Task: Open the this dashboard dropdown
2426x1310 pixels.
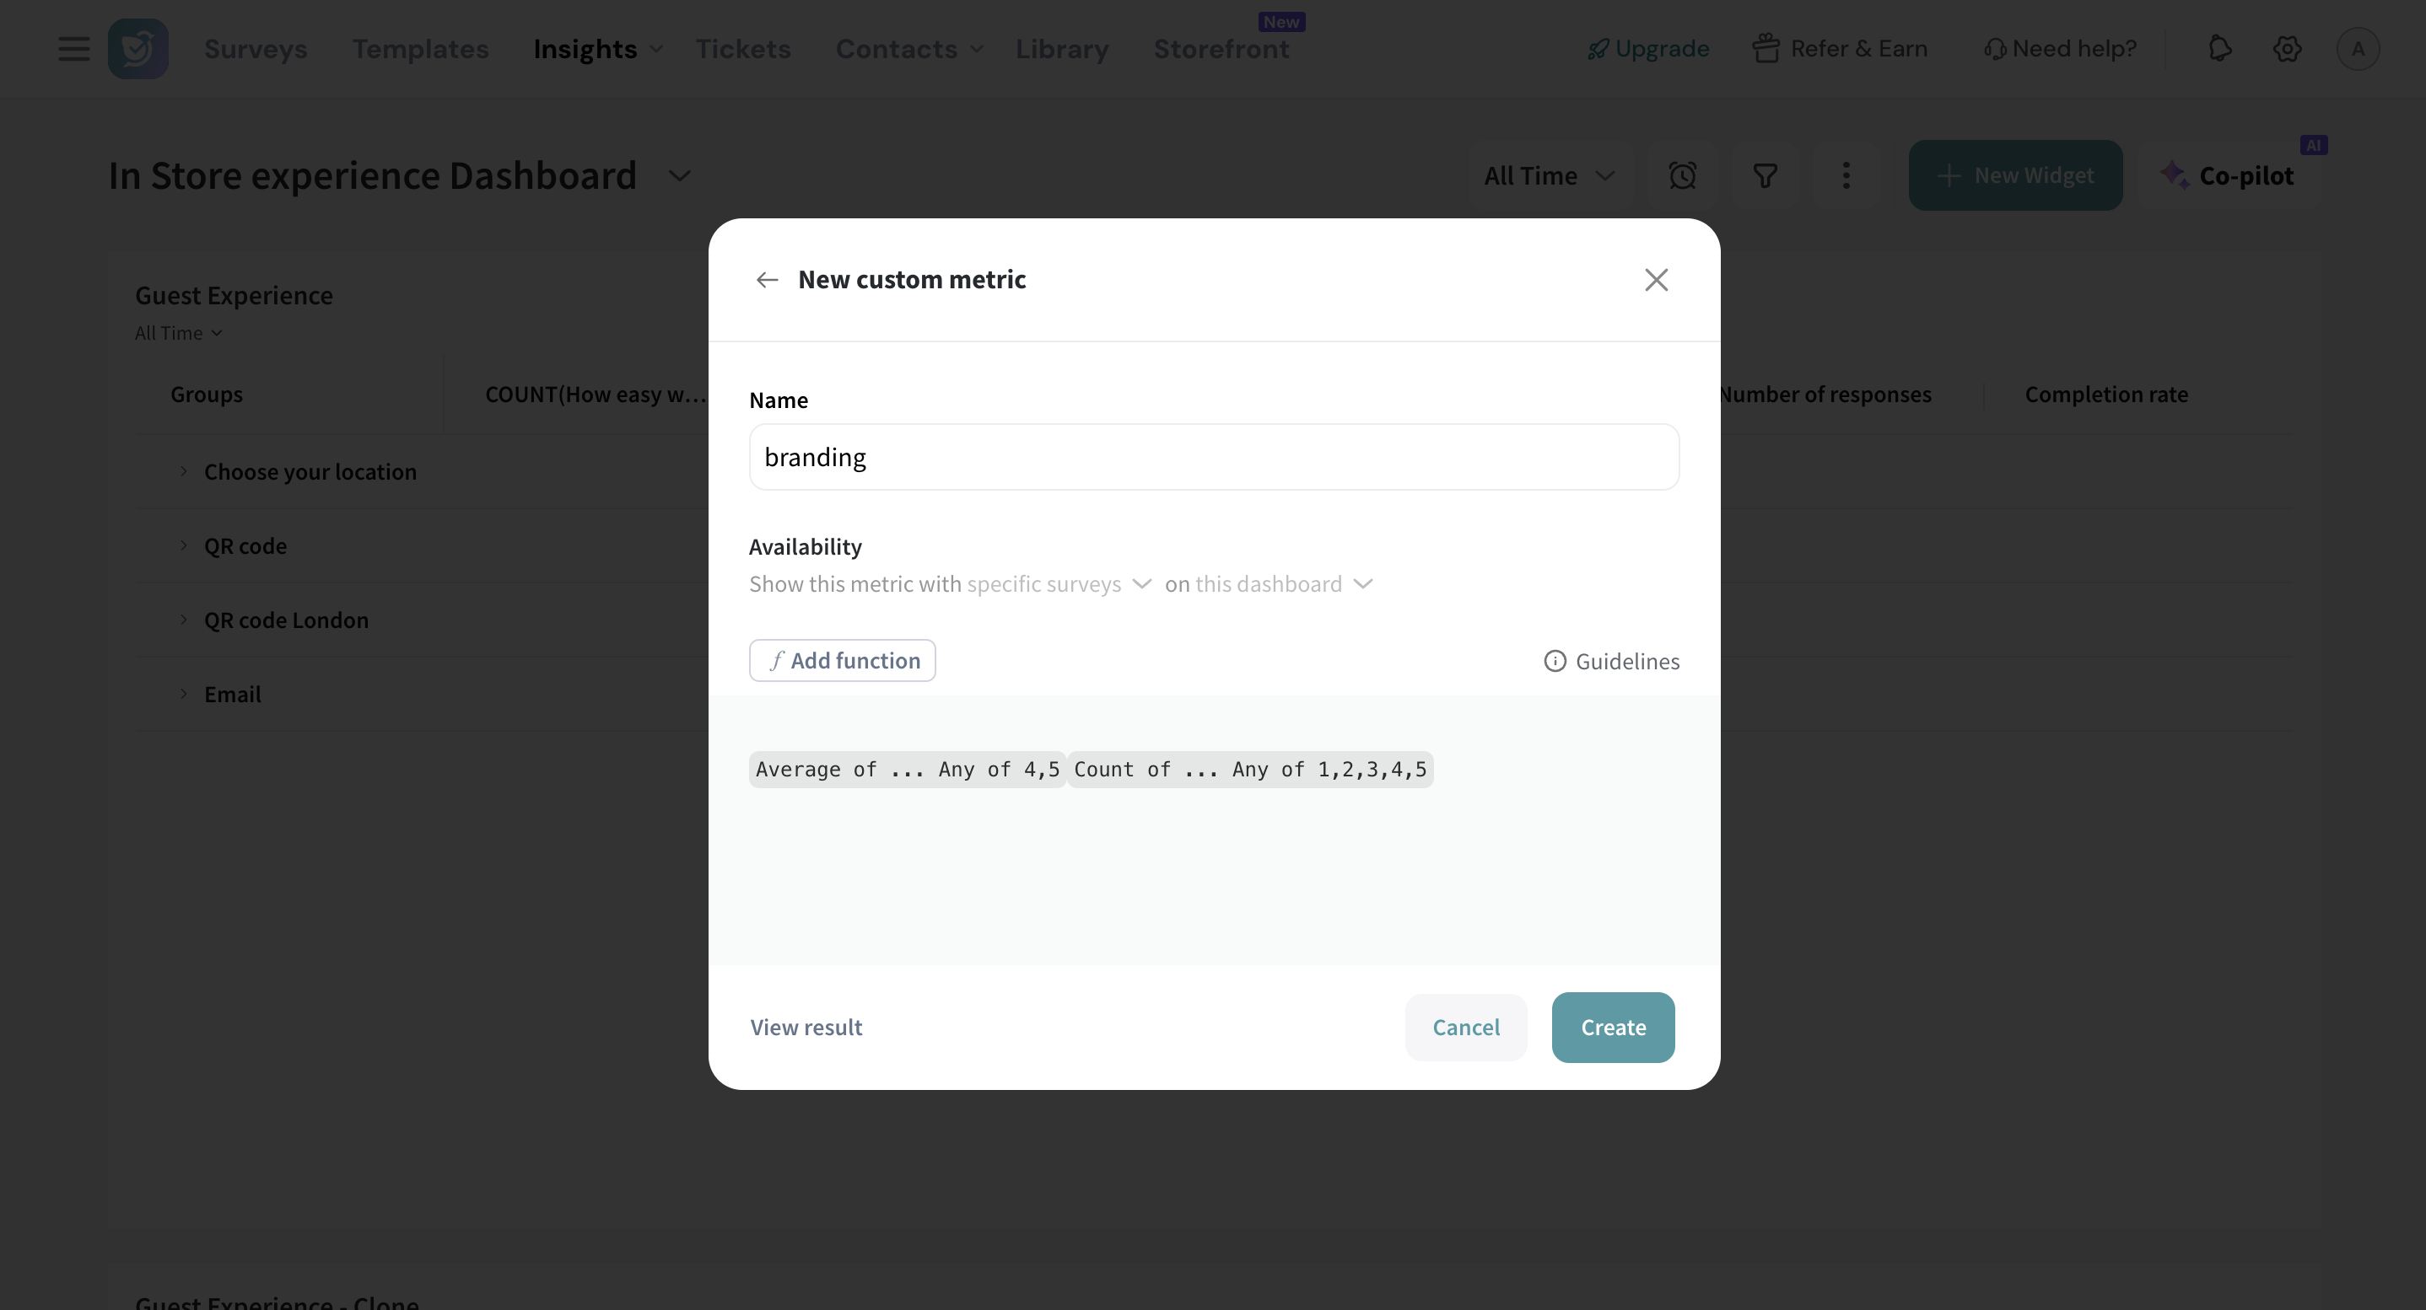Action: (1283, 584)
